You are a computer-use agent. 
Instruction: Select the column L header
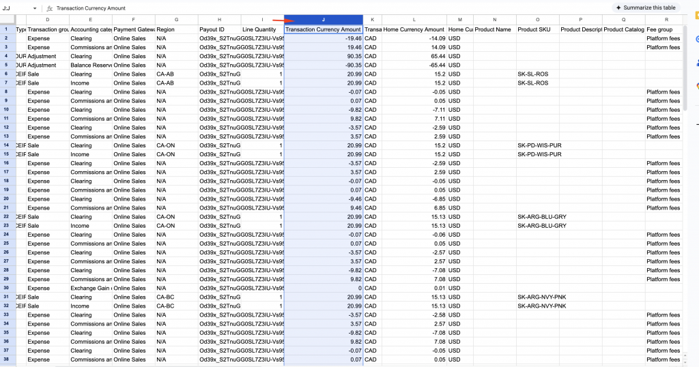pos(414,20)
